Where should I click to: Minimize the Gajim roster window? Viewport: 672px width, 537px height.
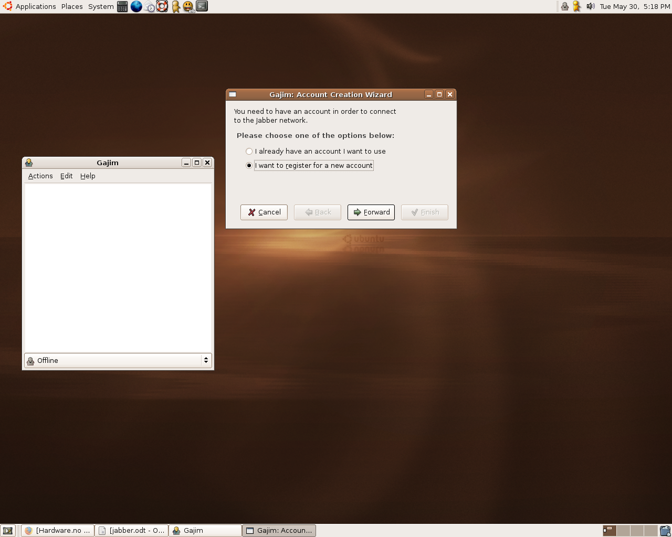pyautogui.click(x=186, y=163)
